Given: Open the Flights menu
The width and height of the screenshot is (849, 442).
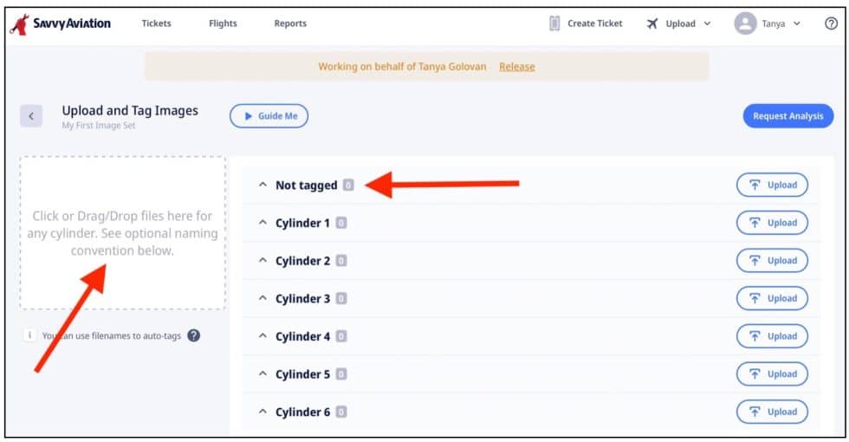Looking at the screenshot, I should point(223,23).
